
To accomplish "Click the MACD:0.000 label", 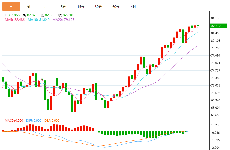I will pos(14,121).
